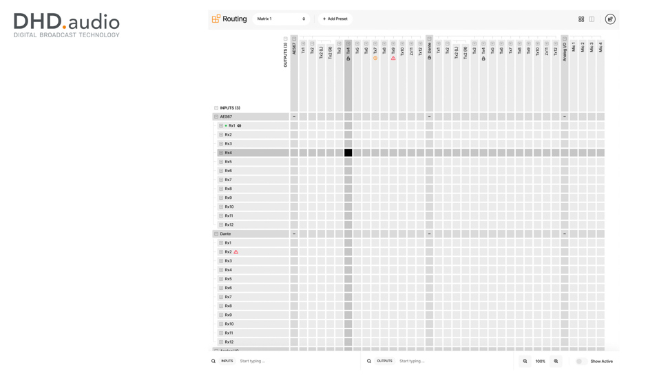Viewport: 668px width, 376px height.
Task: Collapse the Dante input group
Action: point(216,234)
